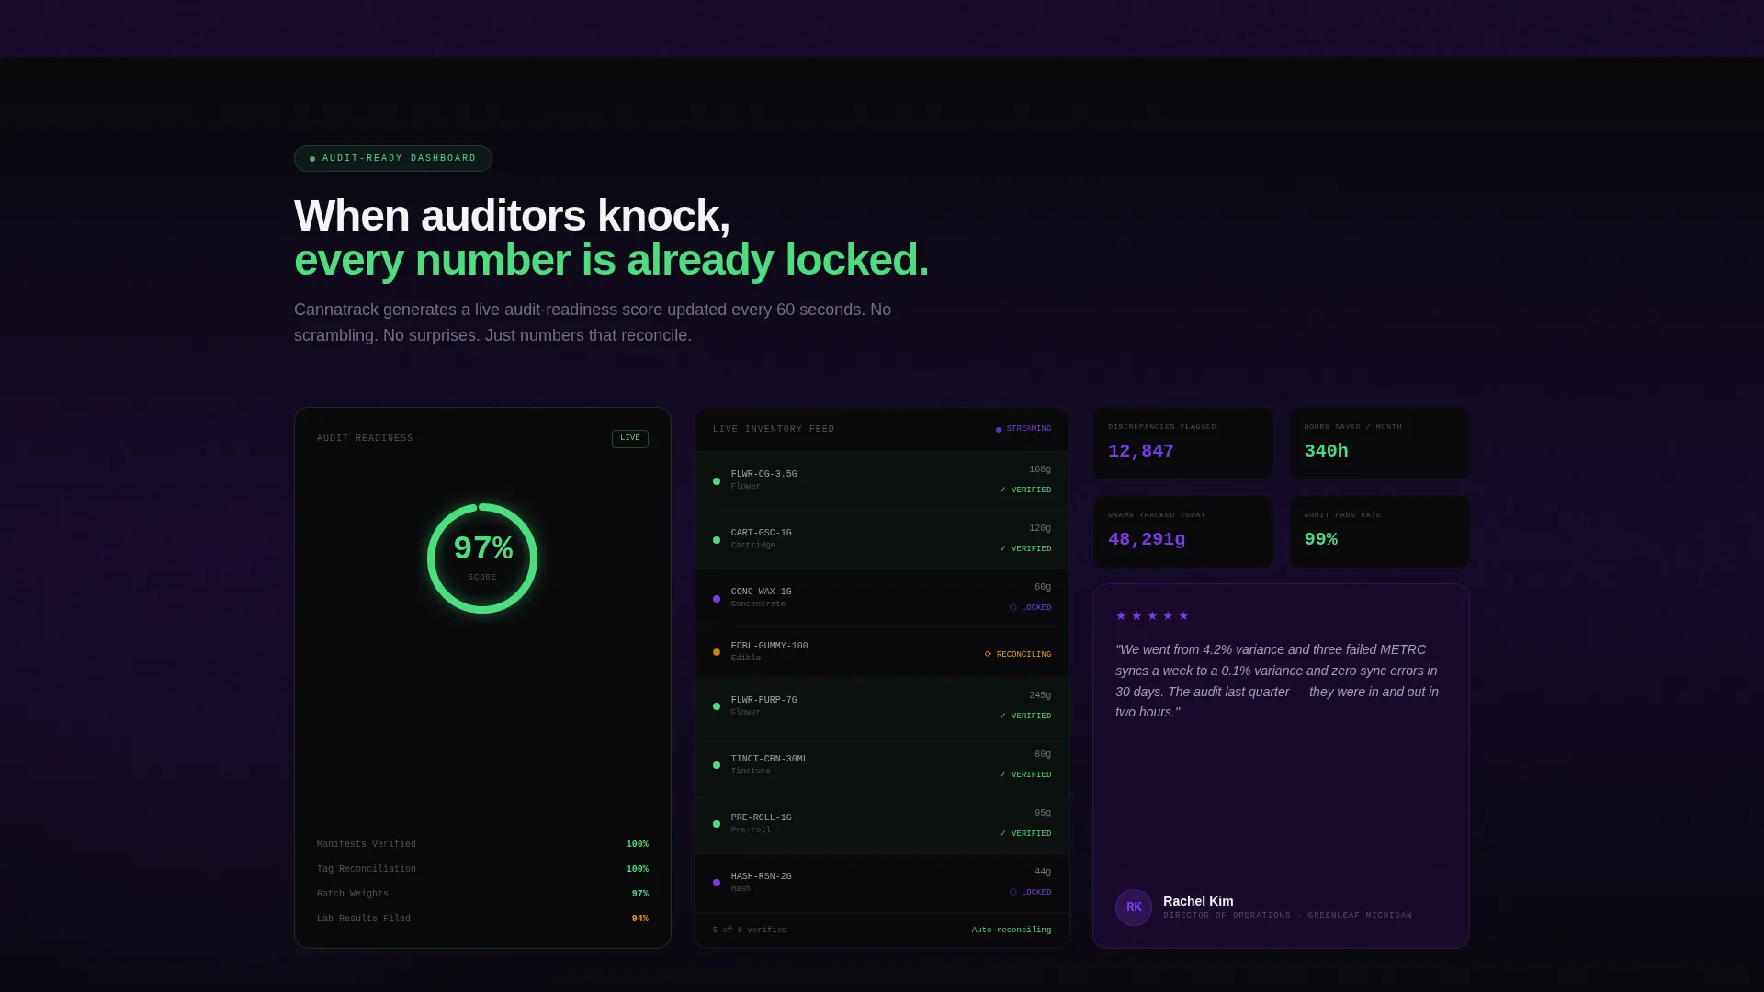Select the HASH-RSN-2G item name
Screen dimensions: 1764x992
click(x=762, y=877)
